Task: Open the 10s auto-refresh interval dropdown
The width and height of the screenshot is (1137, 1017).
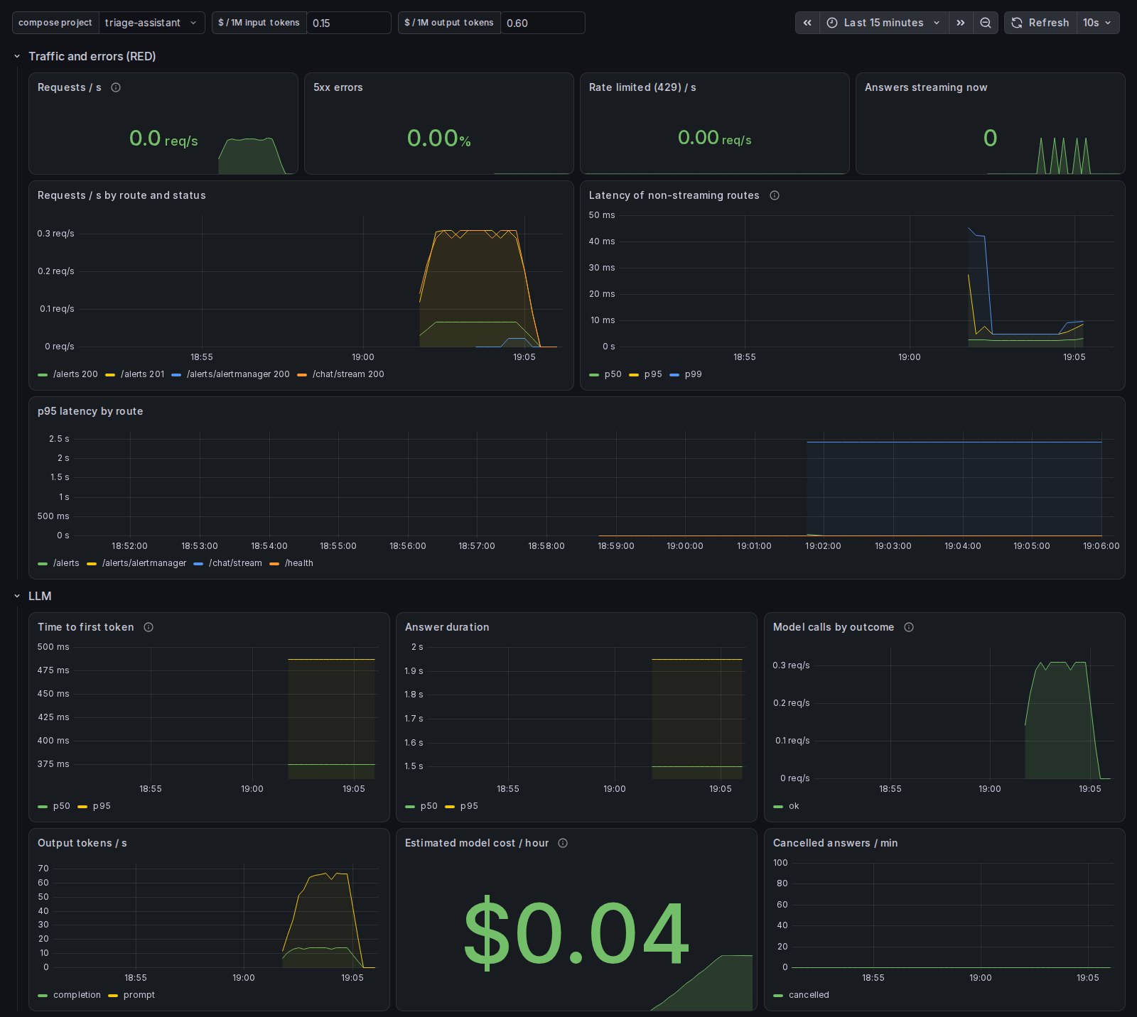Action: pyautogui.click(x=1098, y=23)
